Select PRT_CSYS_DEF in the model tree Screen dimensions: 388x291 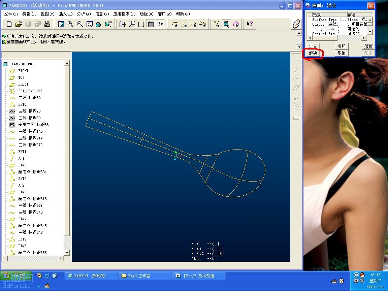pos(30,91)
